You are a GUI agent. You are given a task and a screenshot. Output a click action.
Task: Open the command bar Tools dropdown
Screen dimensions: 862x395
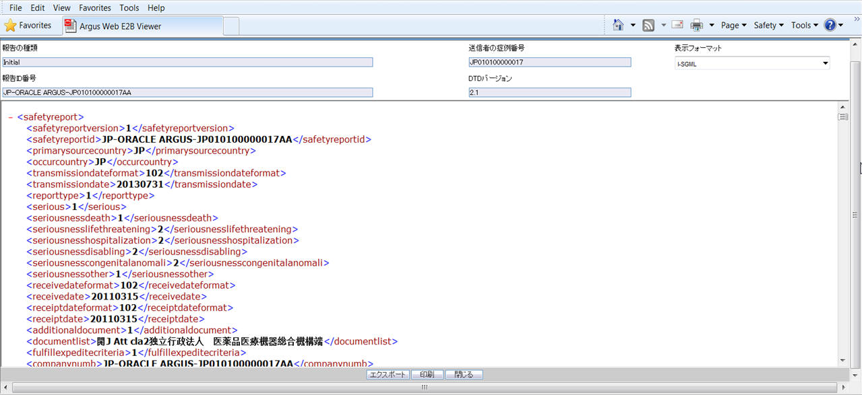tap(805, 25)
